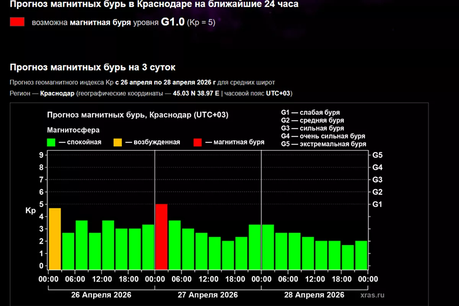This screenshot has height=306, width=459.
Task: Click the xras.ru watermark link
Action: [x=372, y=295]
